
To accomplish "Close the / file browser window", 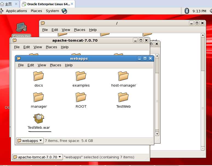I will pos(202,23).
